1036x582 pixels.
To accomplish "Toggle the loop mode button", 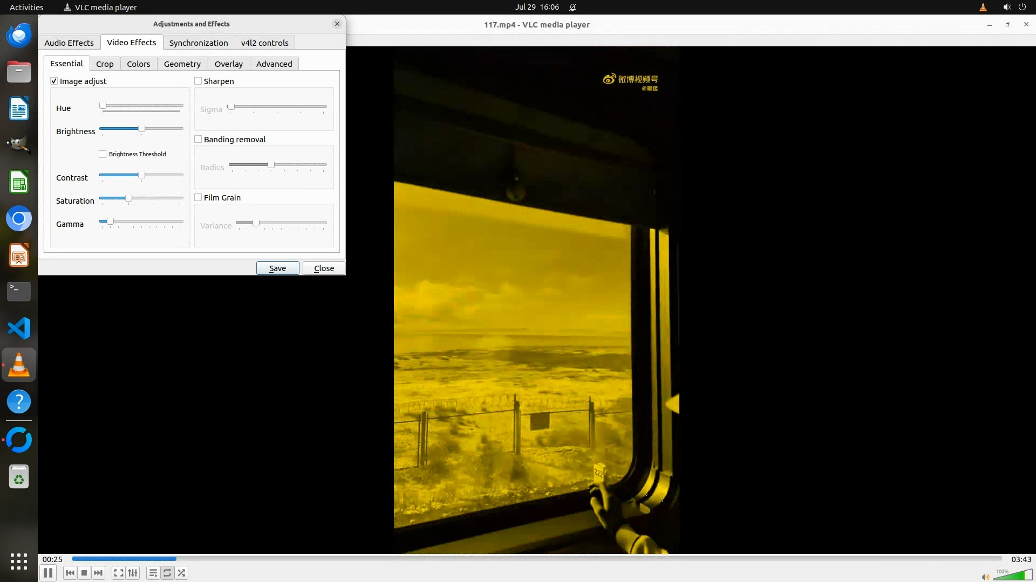I will click(167, 573).
